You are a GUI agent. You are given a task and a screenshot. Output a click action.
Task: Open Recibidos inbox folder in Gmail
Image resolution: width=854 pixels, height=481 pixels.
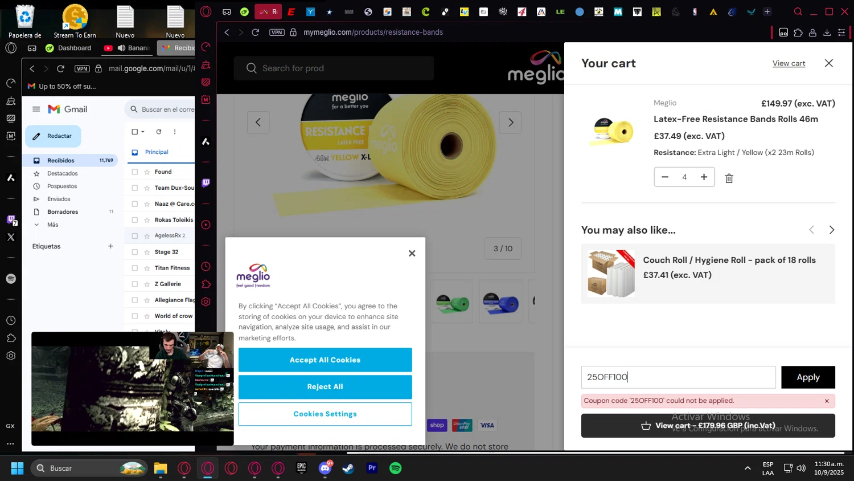click(x=71, y=161)
